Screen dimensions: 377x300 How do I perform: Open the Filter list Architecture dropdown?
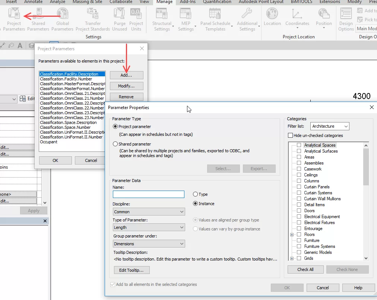pyautogui.click(x=330, y=126)
